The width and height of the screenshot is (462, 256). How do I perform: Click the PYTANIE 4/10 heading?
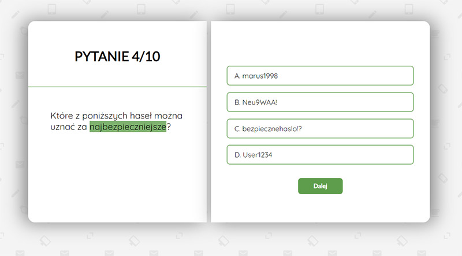pos(117,56)
